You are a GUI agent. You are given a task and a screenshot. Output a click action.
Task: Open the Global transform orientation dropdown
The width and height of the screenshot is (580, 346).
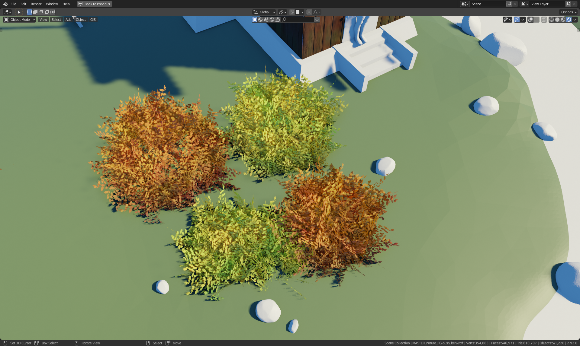[264, 12]
